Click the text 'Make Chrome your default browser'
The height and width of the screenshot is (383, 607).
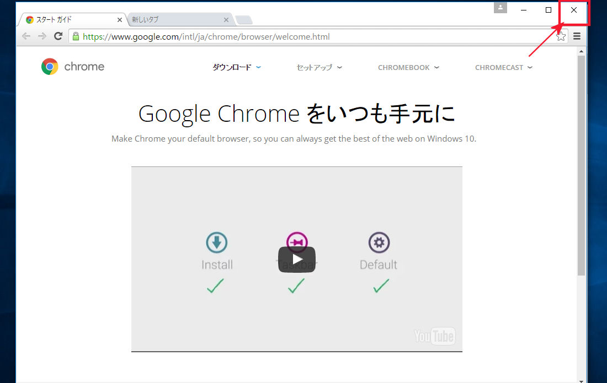[x=180, y=139]
